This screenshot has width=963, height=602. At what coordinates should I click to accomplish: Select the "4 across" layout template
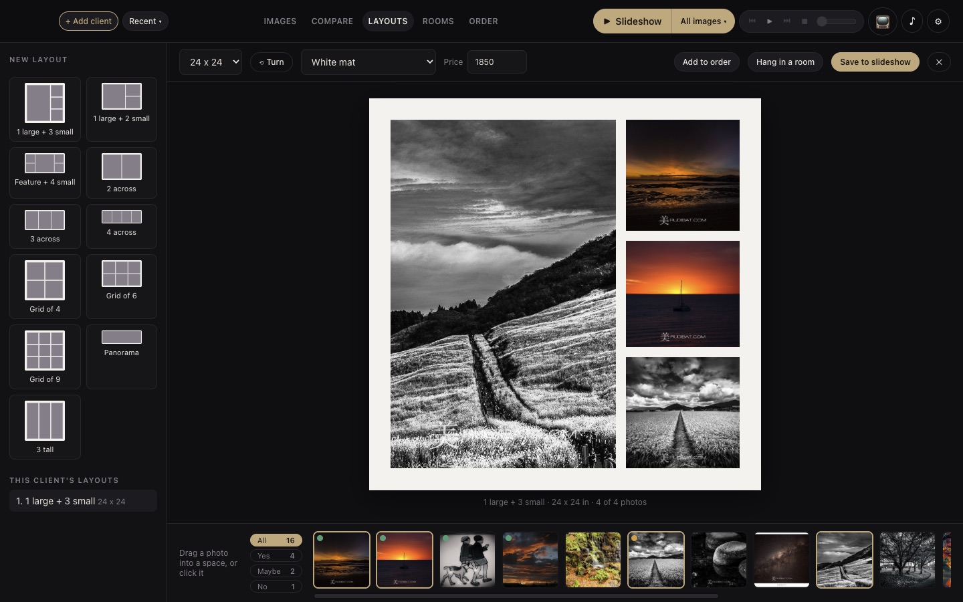(x=122, y=226)
